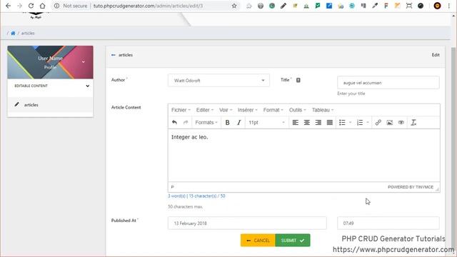This screenshot has height=257, width=457.
Task: Open the Editer menu
Action: coord(205,110)
